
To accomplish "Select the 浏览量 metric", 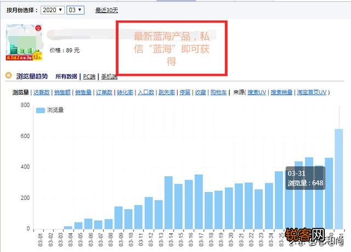I will [x=21, y=92].
